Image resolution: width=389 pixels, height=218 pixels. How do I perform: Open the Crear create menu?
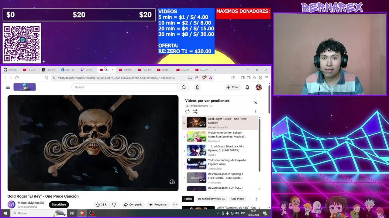click(232, 87)
